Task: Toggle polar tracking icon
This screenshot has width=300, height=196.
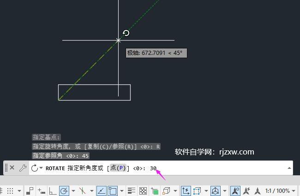Action: click(64, 190)
